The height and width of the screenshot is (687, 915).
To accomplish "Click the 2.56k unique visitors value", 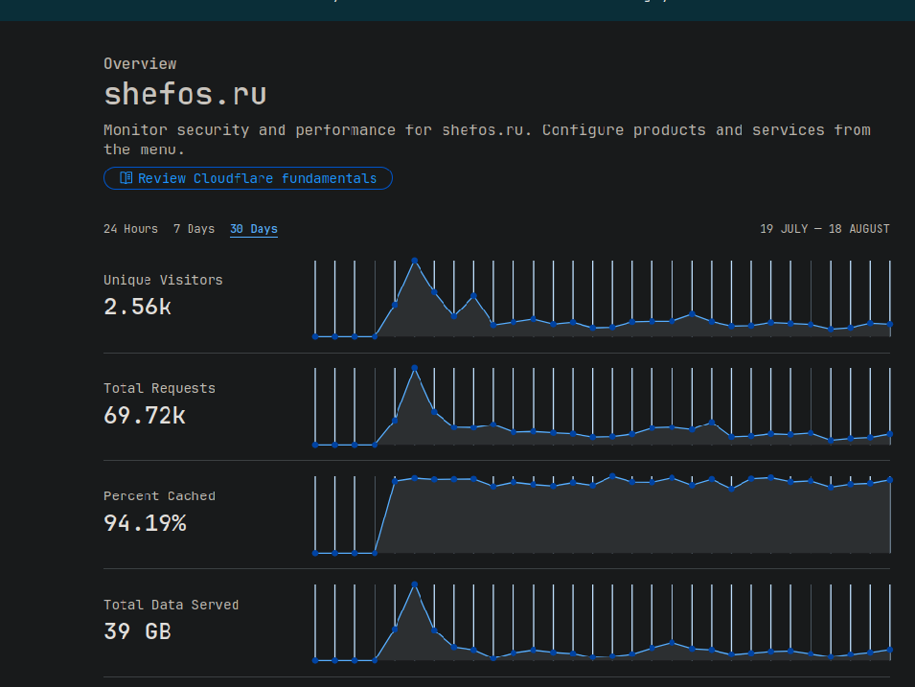I will click(137, 307).
